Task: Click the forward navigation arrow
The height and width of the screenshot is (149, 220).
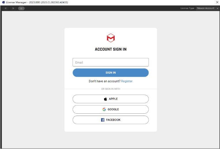Action: [x=13, y=8]
